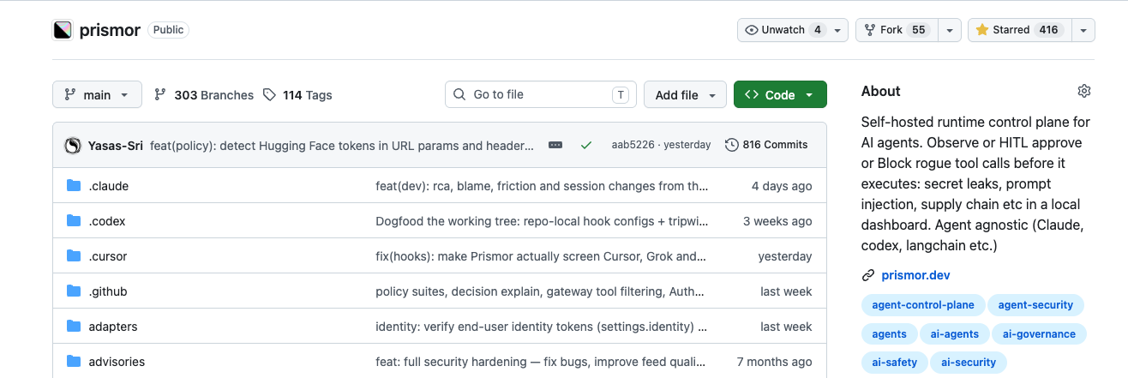This screenshot has width=1128, height=378.
Task: Open the policy suites commit message
Action: [x=542, y=291]
